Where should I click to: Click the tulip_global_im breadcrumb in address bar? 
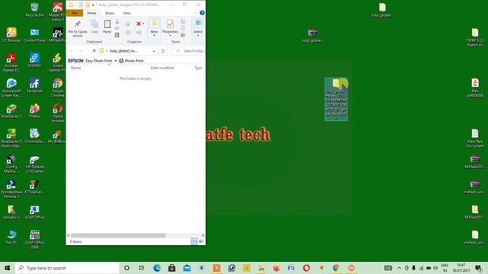click(123, 51)
